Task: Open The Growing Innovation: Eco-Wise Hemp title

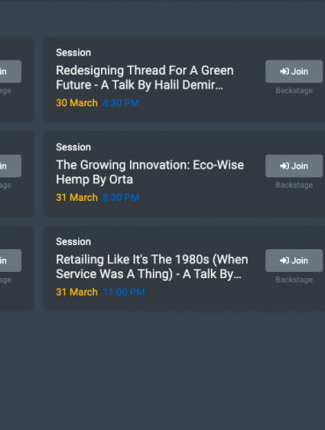Action: [149, 172]
